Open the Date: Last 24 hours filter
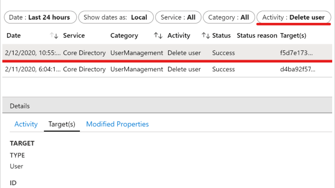The height and width of the screenshot is (188, 335). click(40, 17)
